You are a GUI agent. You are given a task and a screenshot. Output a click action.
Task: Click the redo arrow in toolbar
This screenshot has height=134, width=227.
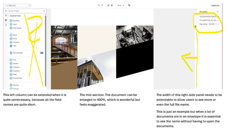(x=102, y=5)
